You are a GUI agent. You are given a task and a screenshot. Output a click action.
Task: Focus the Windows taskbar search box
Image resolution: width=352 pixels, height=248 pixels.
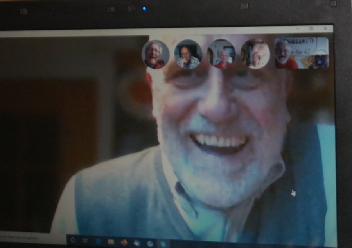click(x=33, y=238)
